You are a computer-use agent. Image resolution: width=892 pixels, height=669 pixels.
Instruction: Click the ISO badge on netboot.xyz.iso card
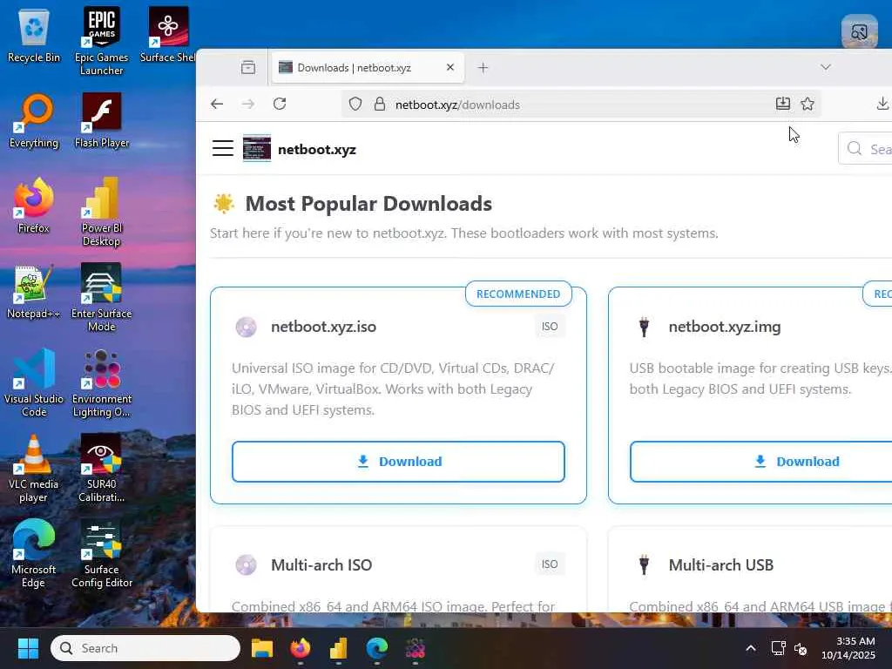pyautogui.click(x=550, y=327)
